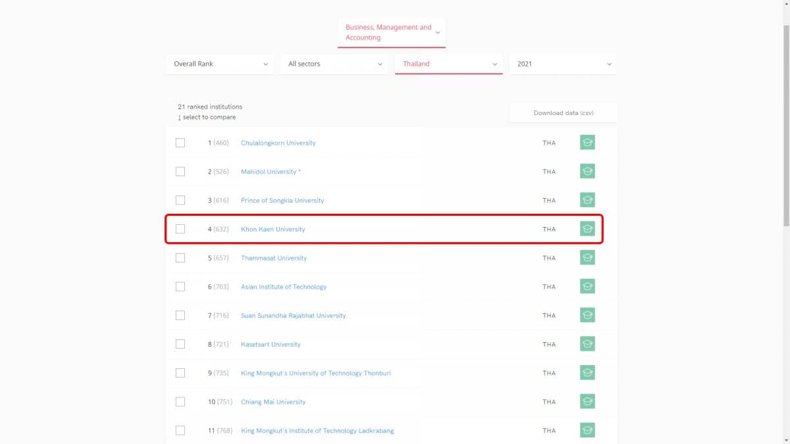790x444 pixels.
Task: Open graduation cap icon for KMUT Thonburi
Action: [587, 373]
